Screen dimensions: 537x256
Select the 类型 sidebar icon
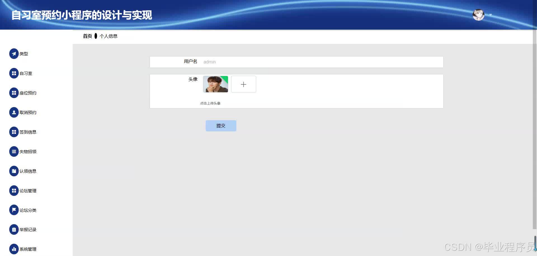click(14, 54)
